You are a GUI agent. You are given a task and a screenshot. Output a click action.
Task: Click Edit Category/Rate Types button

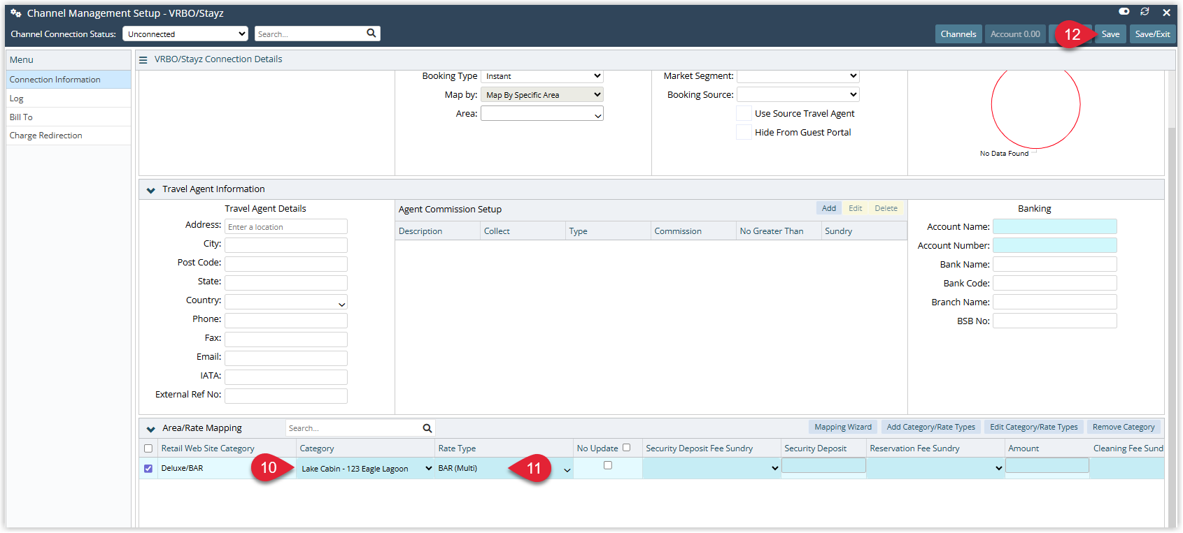click(1034, 427)
